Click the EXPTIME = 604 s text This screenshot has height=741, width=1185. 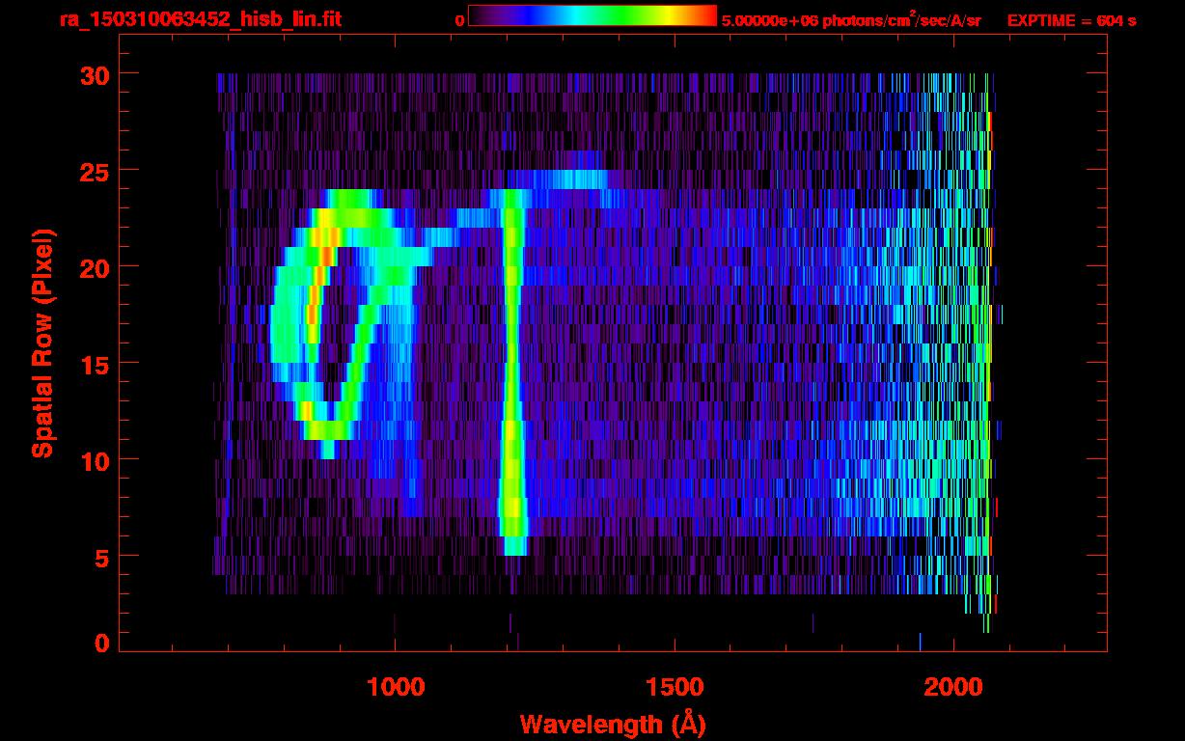tap(1071, 19)
